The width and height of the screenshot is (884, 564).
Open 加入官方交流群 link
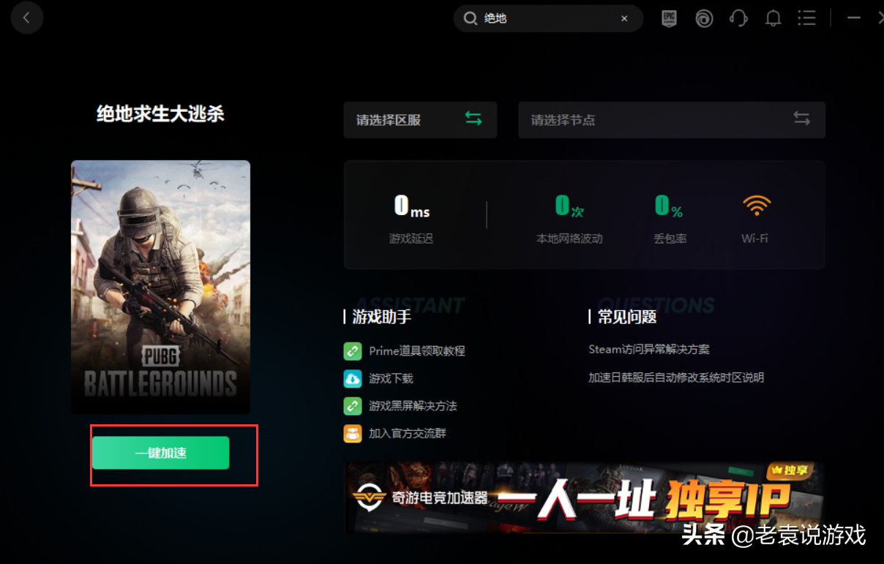click(x=408, y=434)
